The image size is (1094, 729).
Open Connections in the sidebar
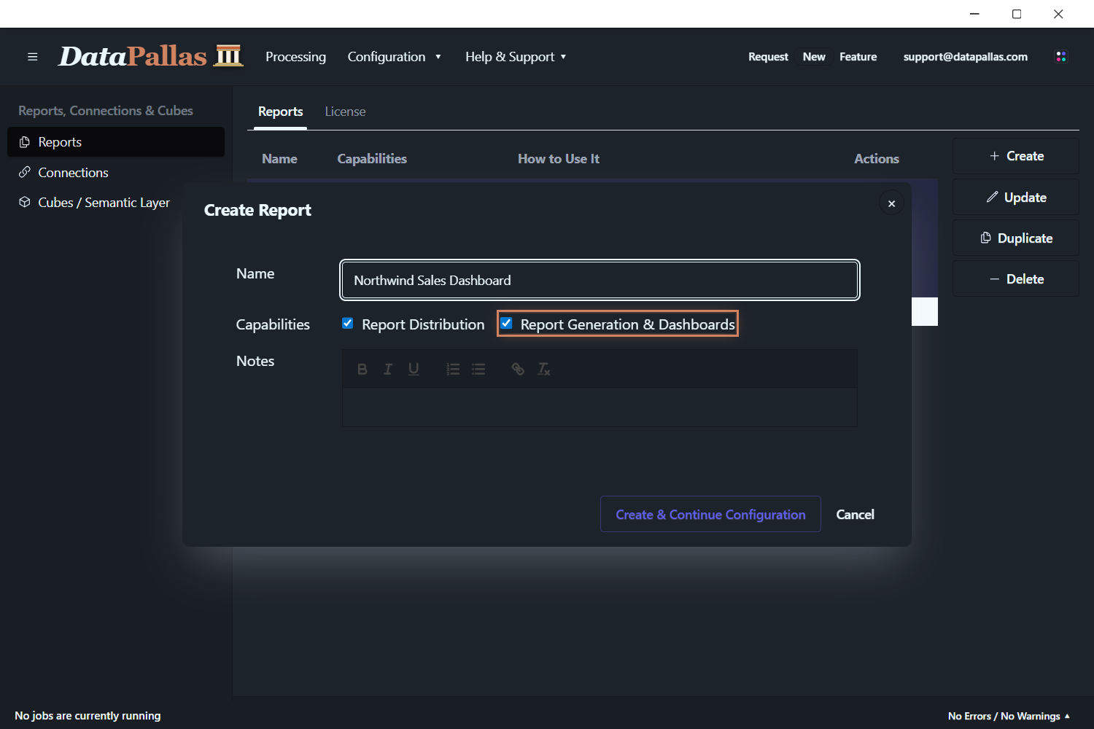coord(116,173)
